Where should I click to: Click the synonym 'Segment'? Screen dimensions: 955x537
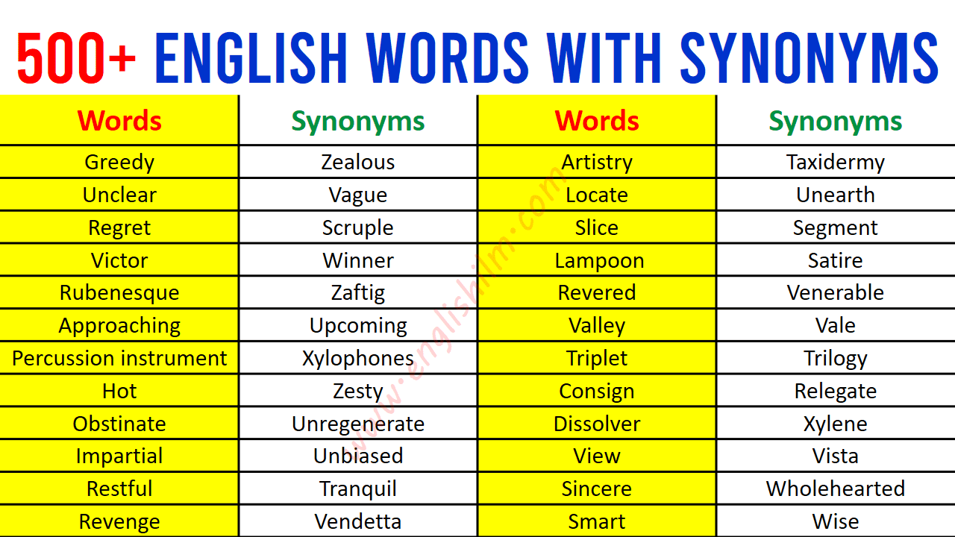[836, 228]
